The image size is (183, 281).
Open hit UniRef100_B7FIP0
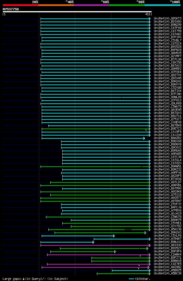tap(168, 37)
